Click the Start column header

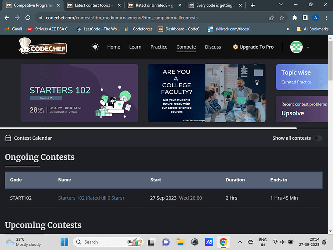pos(156,180)
